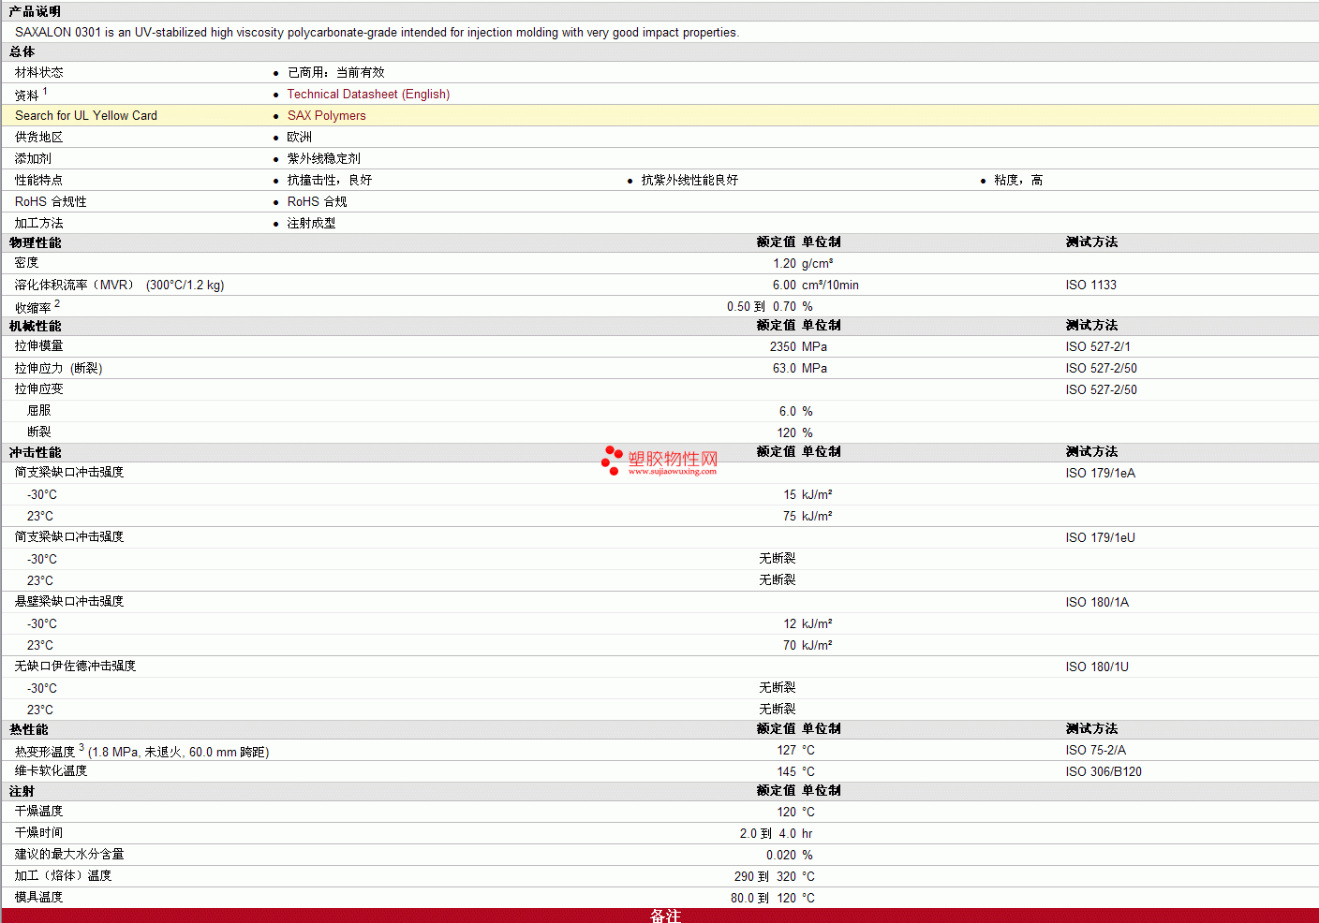Click the 注射 section header
The width and height of the screenshot is (1319, 923).
[x=22, y=791]
